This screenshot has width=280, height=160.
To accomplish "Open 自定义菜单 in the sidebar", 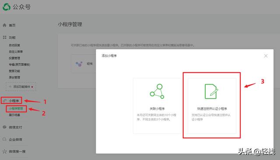I will pyautogui.click(x=16, y=51).
